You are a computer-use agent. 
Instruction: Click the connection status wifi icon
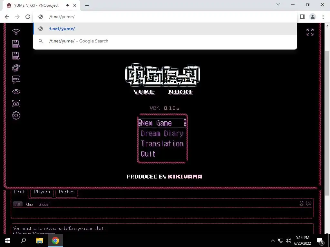point(16,32)
